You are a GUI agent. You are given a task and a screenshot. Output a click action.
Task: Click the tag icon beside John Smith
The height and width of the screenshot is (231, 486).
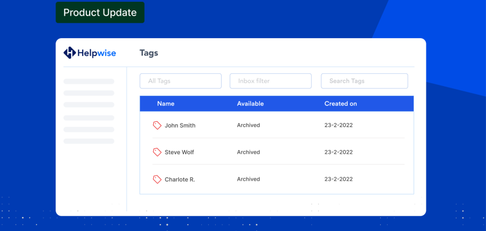coord(157,125)
